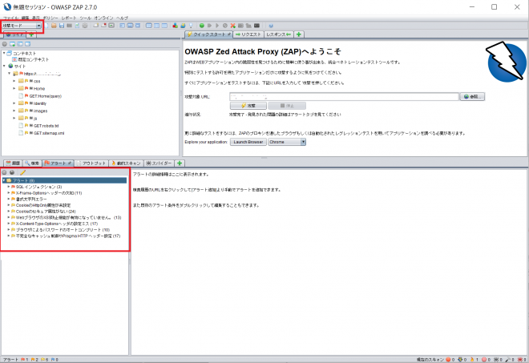Image resolution: width=529 pixels, height=363 pixels.
Task: Click the pencil edit alert icon
Action: pyautogui.click(x=22, y=172)
